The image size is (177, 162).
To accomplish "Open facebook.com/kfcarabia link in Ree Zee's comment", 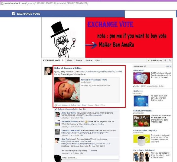I will (x=76, y=141).
